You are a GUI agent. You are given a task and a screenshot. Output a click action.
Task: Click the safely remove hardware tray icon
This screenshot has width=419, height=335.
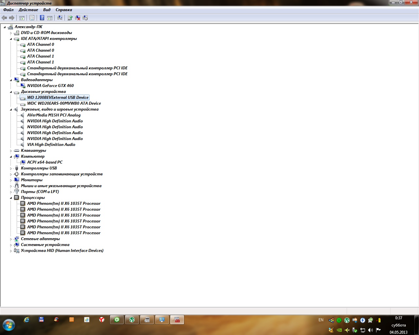[x=355, y=330]
